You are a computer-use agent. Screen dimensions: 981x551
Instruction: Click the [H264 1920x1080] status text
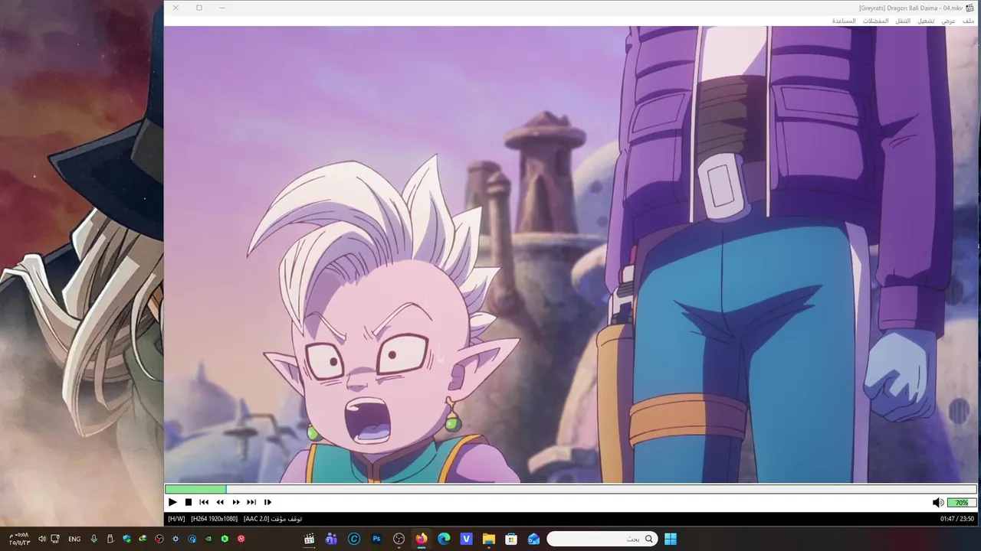(x=215, y=519)
